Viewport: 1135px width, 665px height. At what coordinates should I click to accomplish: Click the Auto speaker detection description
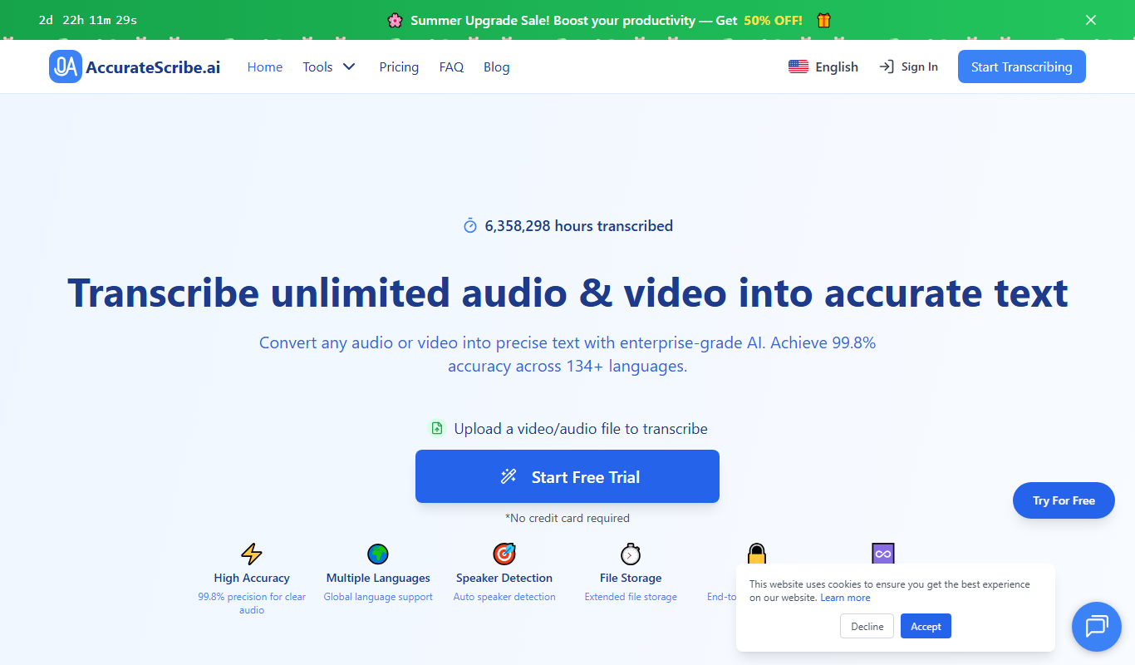tap(504, 597)
